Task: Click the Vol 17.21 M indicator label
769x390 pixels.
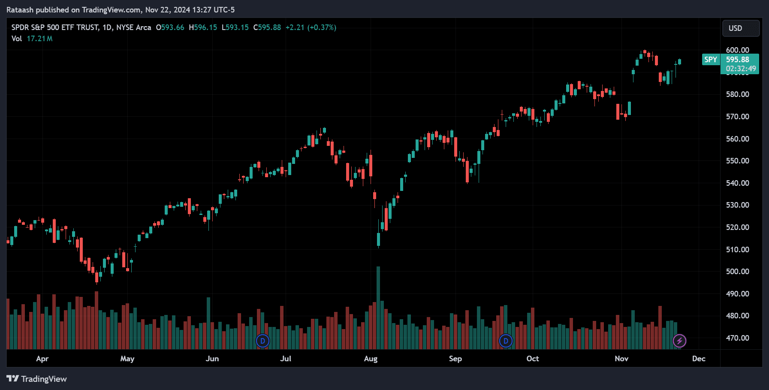Action: tap(32, 39)
